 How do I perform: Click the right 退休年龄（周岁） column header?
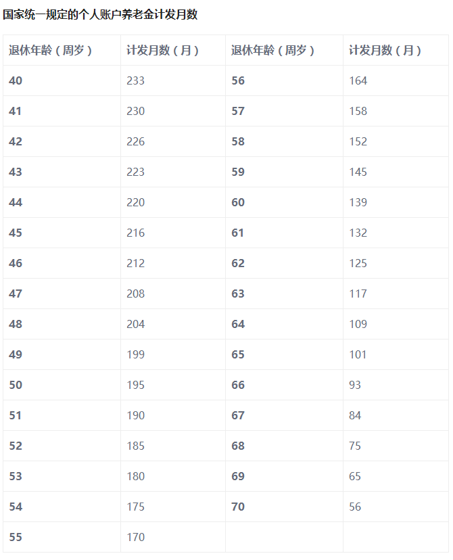[x=273, y=50]
